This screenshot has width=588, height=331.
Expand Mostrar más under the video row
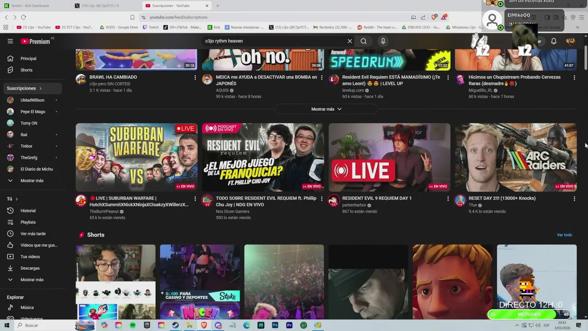pyautogui.click(x=326, y=109)
